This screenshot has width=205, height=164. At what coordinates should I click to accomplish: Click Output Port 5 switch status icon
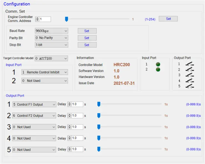[189, 86]
